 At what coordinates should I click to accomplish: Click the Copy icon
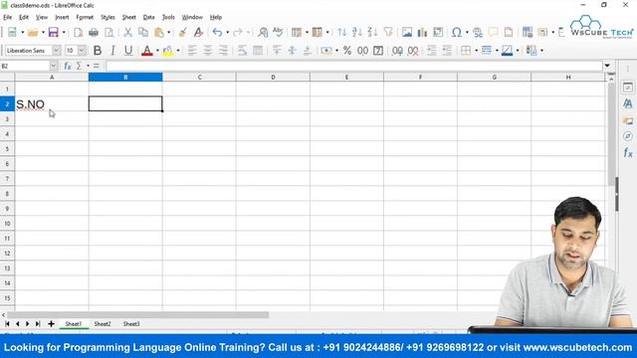(x=143, y=32)
